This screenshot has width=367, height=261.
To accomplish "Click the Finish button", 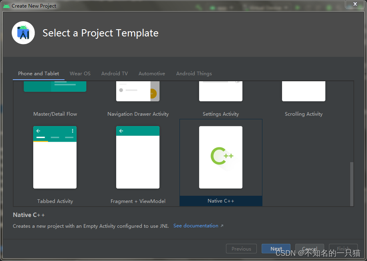I will click(343, 249).
